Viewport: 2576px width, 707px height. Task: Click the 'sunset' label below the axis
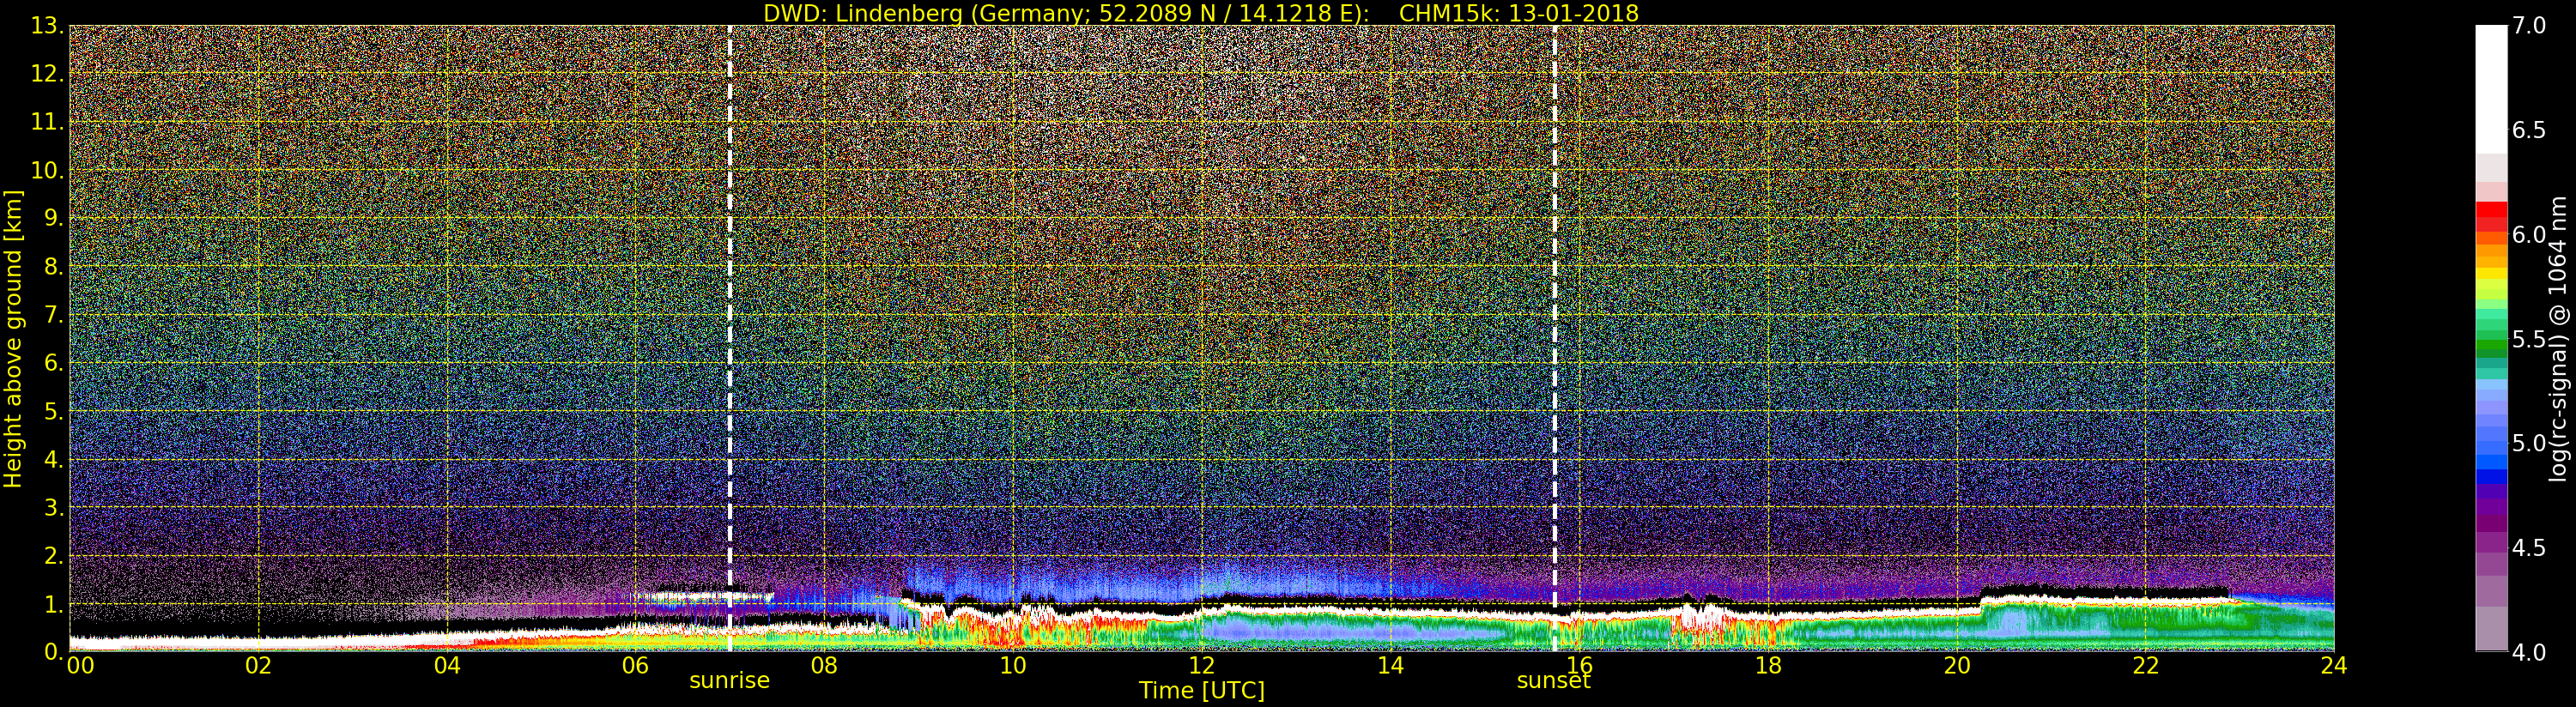point(1553,681)
